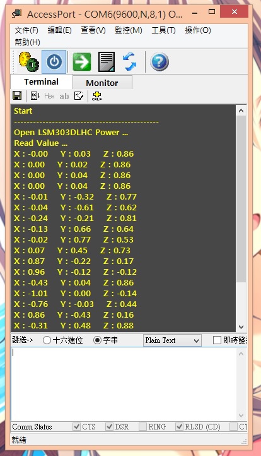Toggle the RING status checkbox

click(x=142, y=426)
